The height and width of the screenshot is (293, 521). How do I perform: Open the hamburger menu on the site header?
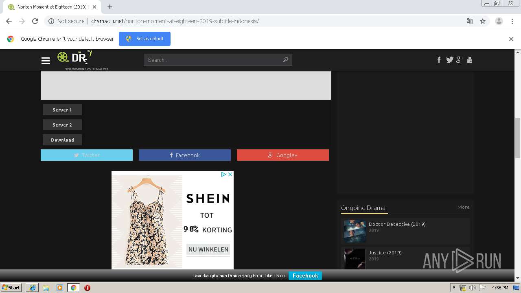point(46,61)
